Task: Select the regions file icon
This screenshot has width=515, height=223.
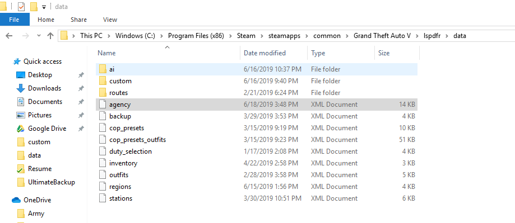Action: pyautogui.click(x=103, y=187)
